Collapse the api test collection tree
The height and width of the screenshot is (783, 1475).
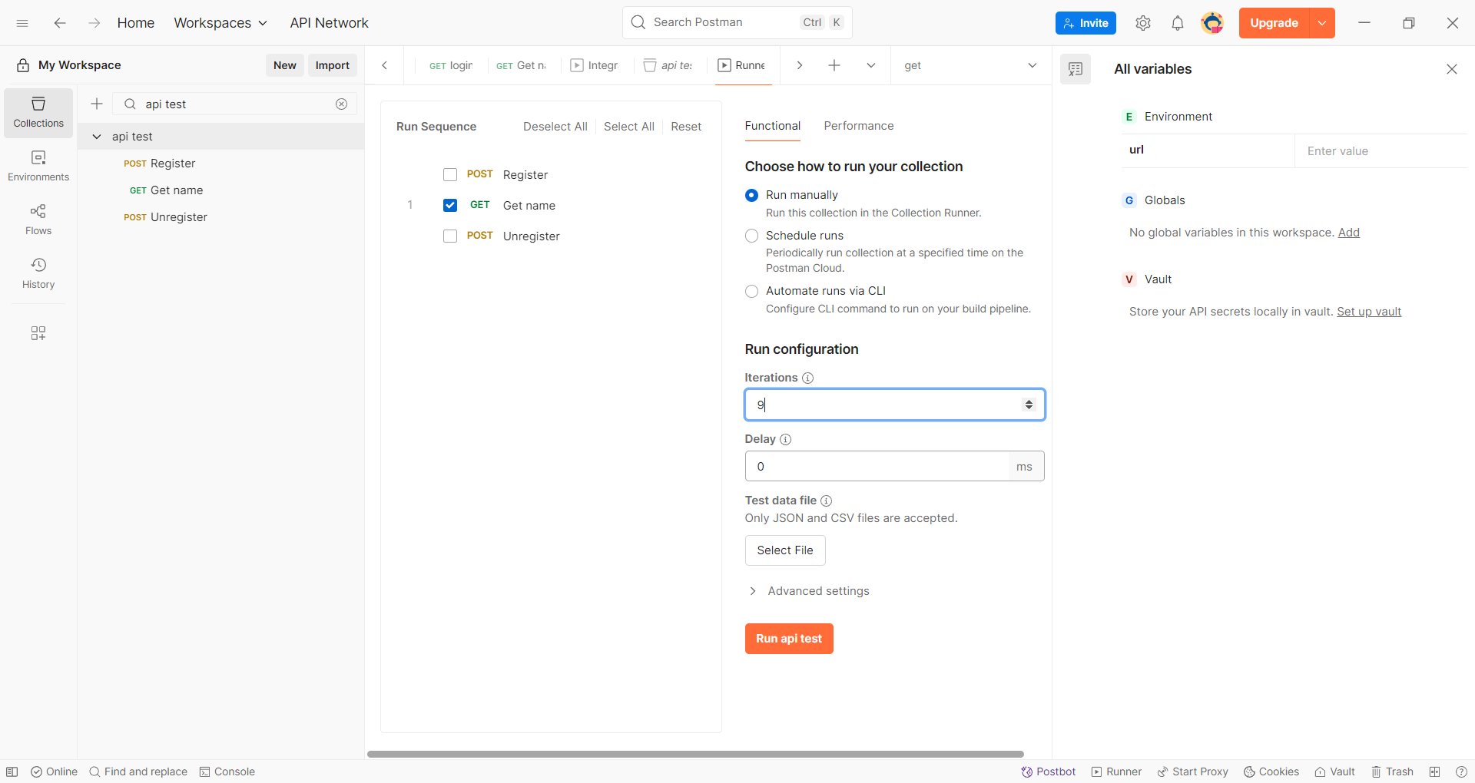click(97, 137)
